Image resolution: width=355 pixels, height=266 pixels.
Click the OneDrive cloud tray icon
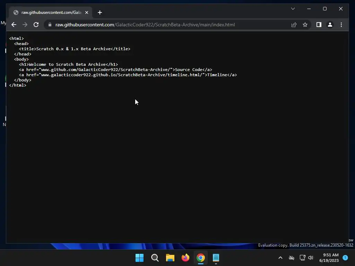point(292,258)
